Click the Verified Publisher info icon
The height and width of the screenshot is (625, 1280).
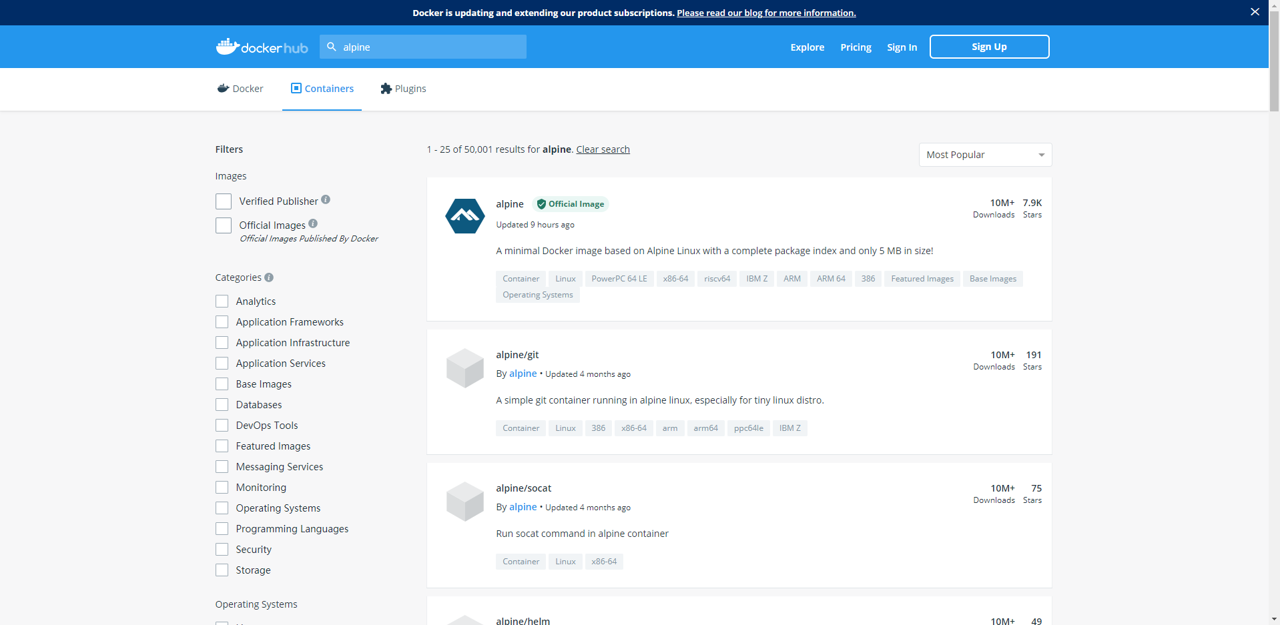pyautogui.click(x=326, y=199)
